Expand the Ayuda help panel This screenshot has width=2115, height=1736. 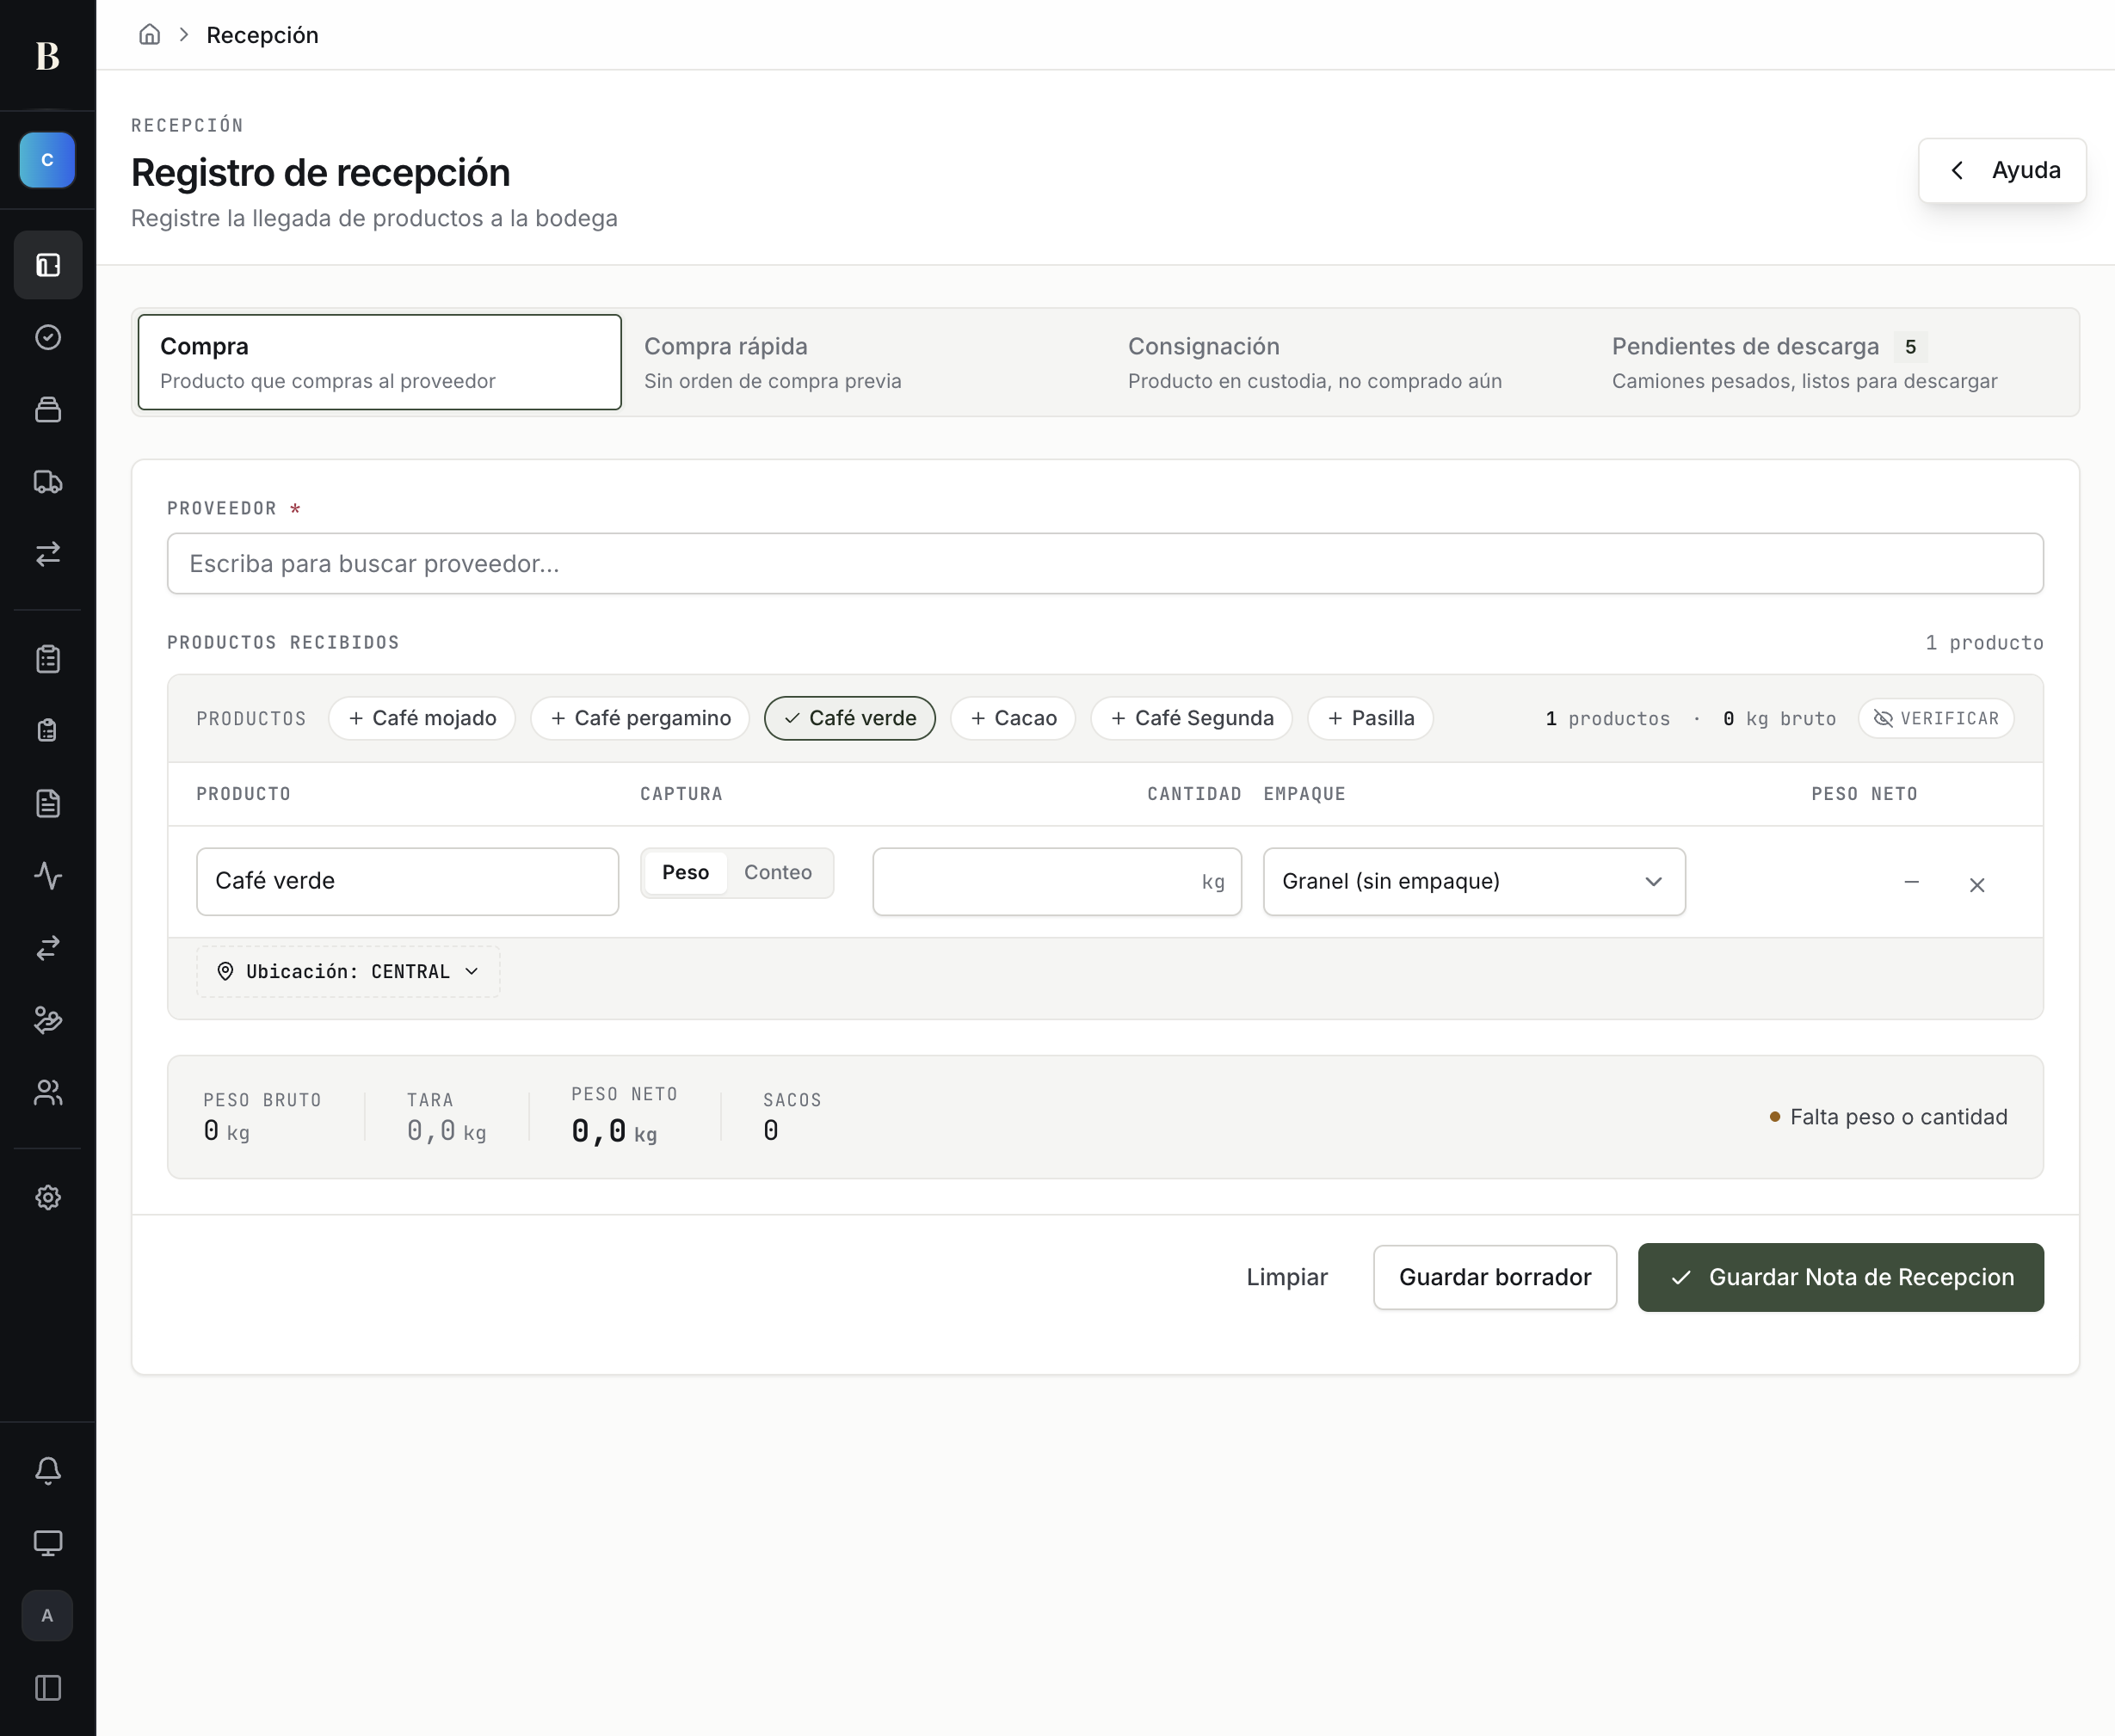coord(2002,170)
